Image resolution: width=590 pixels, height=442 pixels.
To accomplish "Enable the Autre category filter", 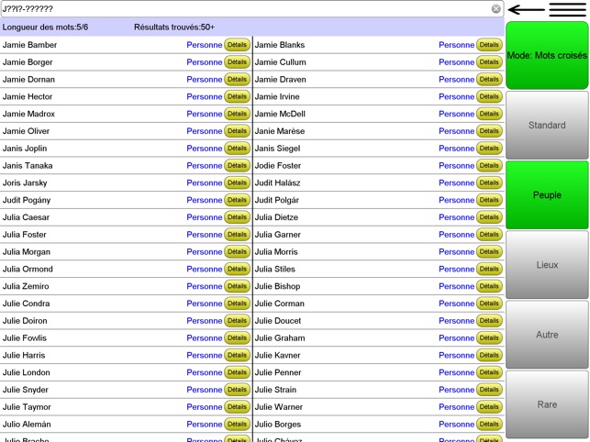I will pos(547,335).
